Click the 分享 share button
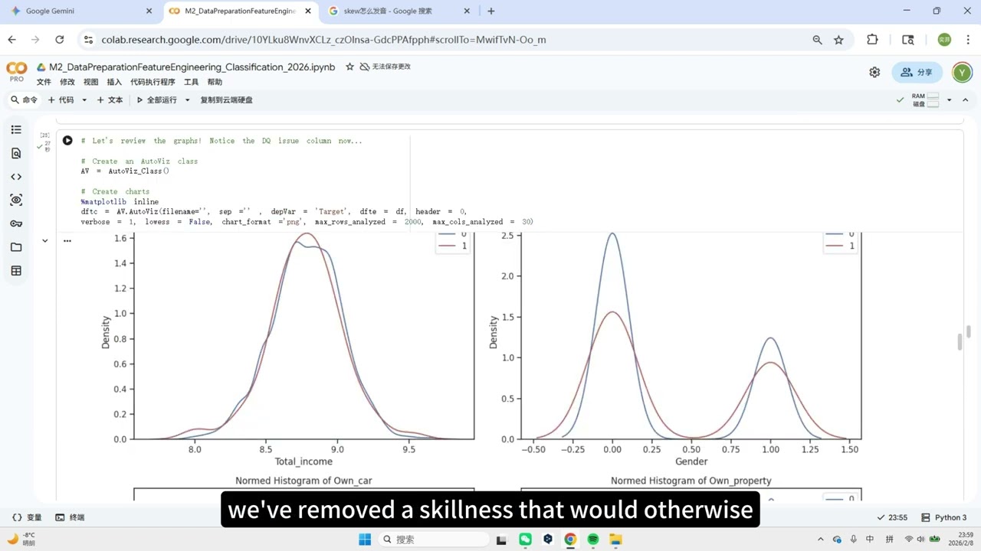The height and width of the screenshot is (551, 981). point(917,72)
